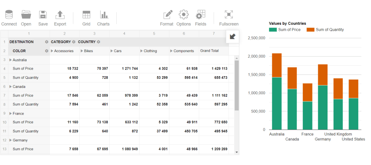Click Australia's green price bar

point(277,104)
